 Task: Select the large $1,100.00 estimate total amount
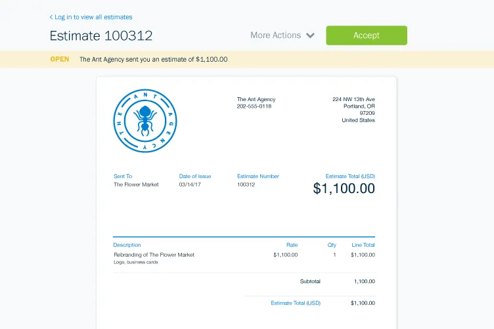point(344,188)
